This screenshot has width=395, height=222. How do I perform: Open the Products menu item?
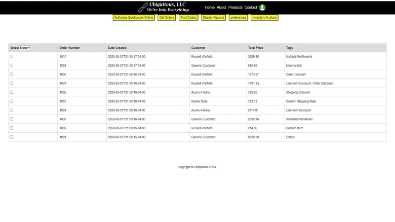tap(236, 7)
